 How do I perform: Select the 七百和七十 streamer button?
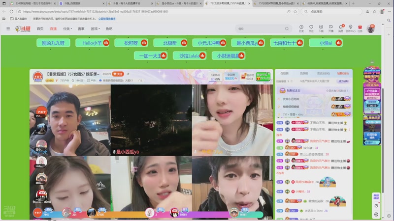tap(287, 43)
